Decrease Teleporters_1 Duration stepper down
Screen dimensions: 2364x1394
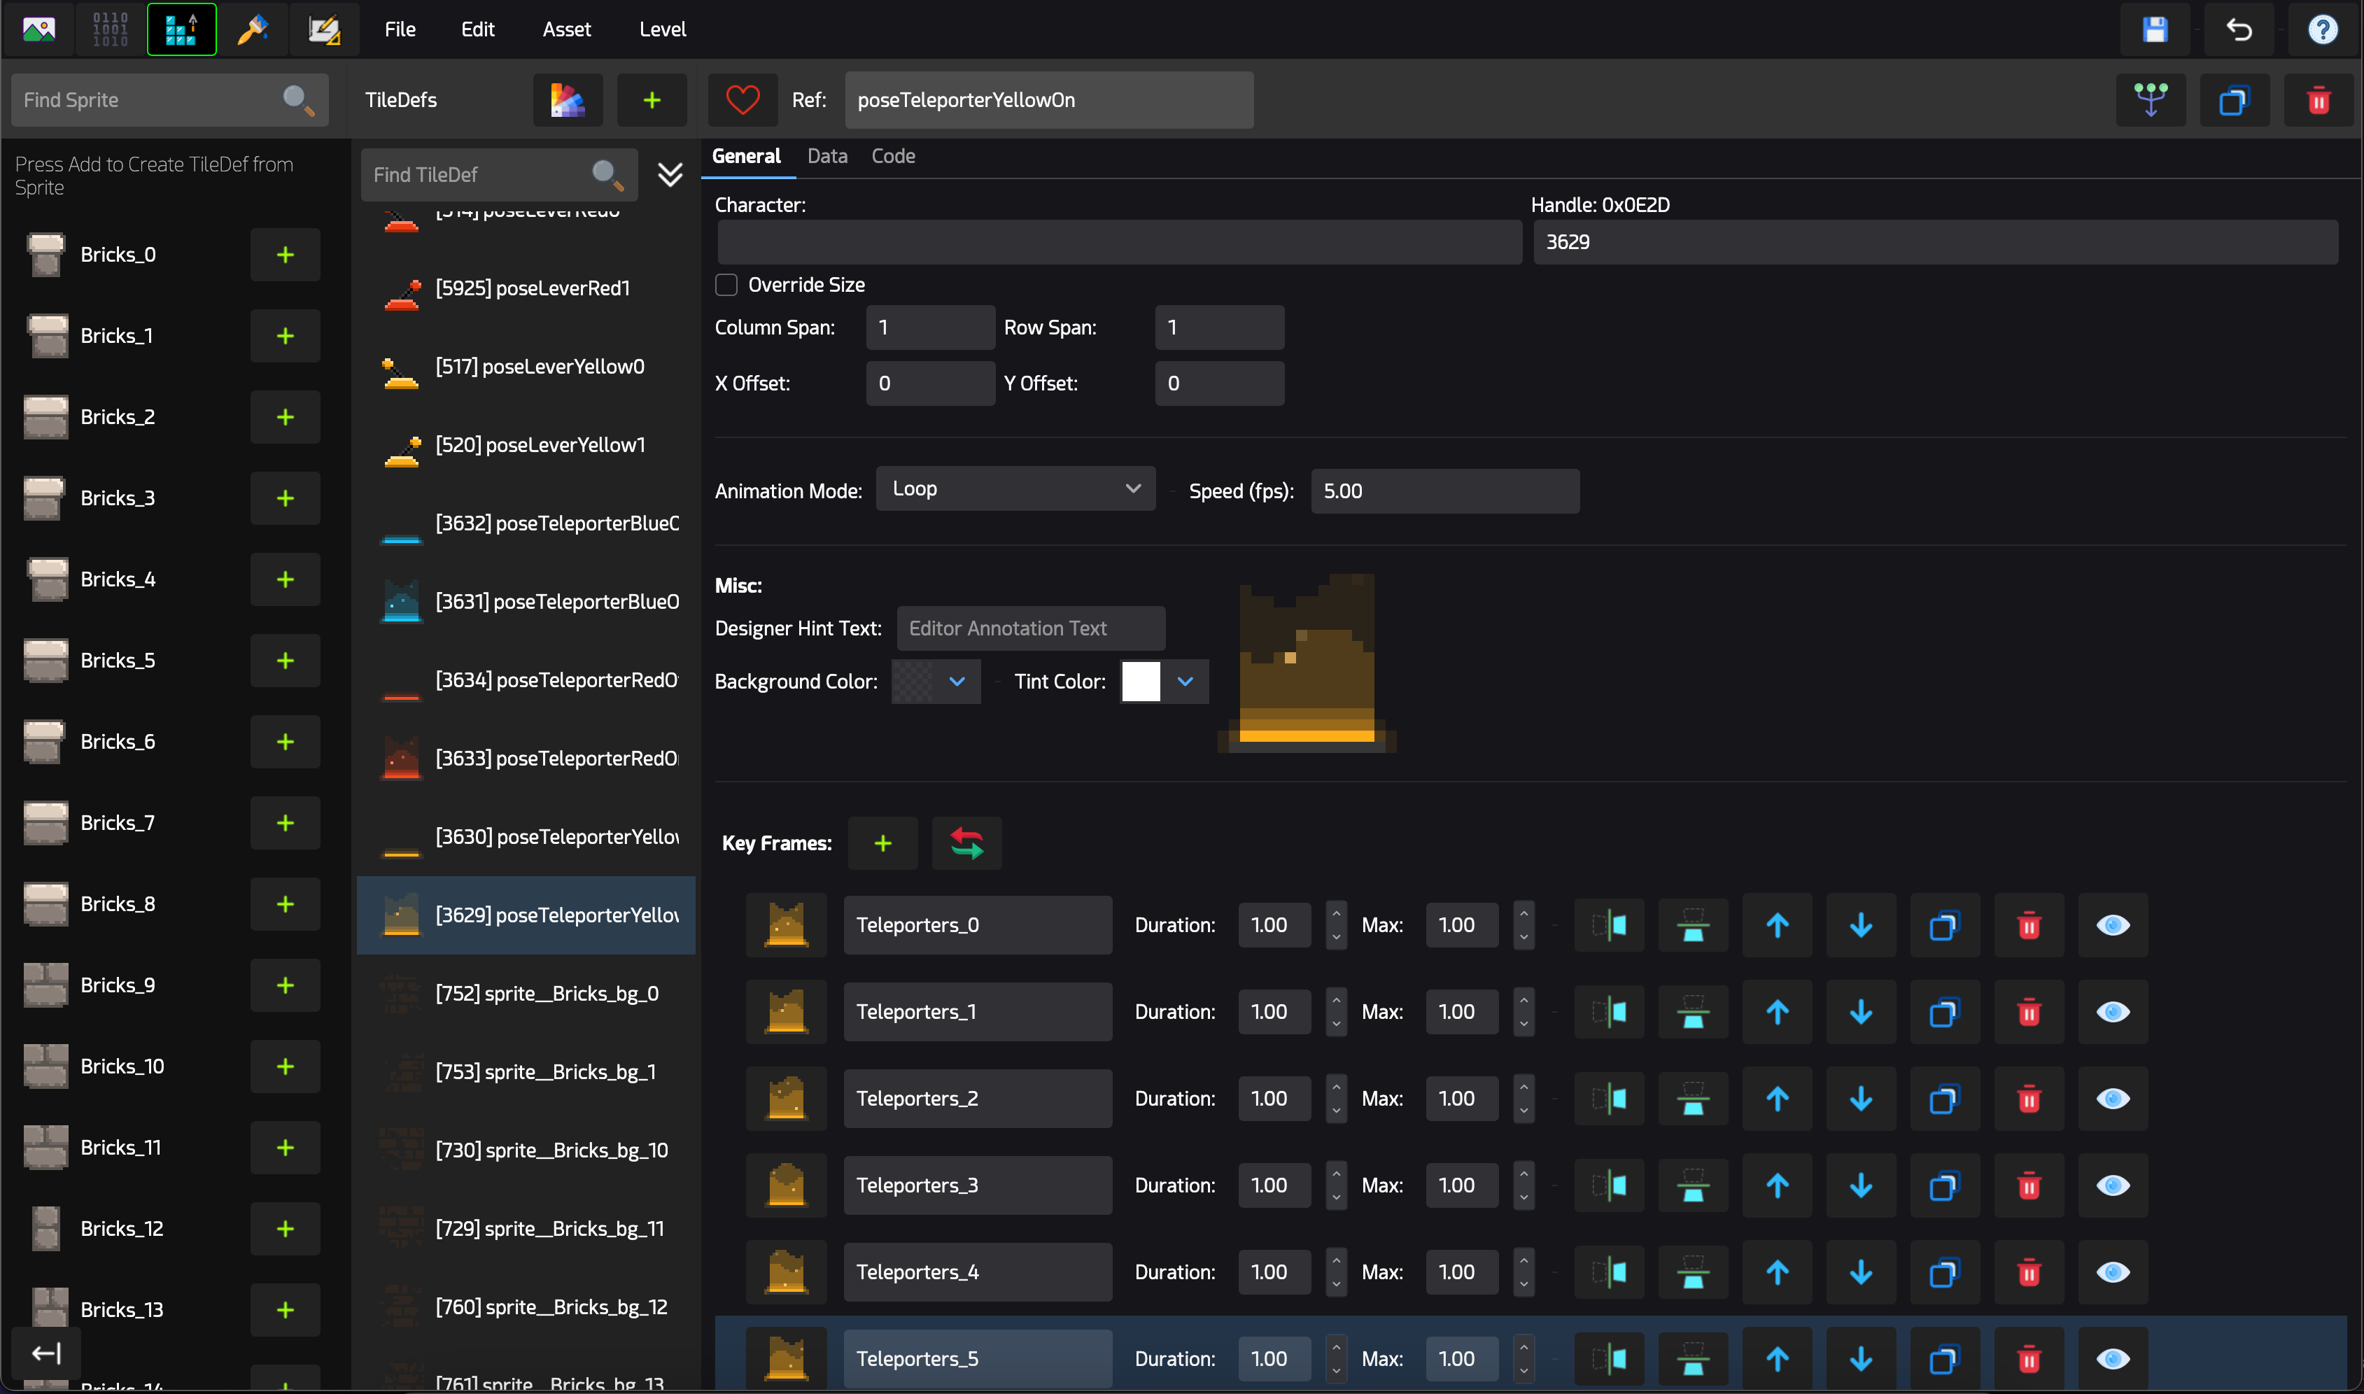(x=1335, y=1024)
